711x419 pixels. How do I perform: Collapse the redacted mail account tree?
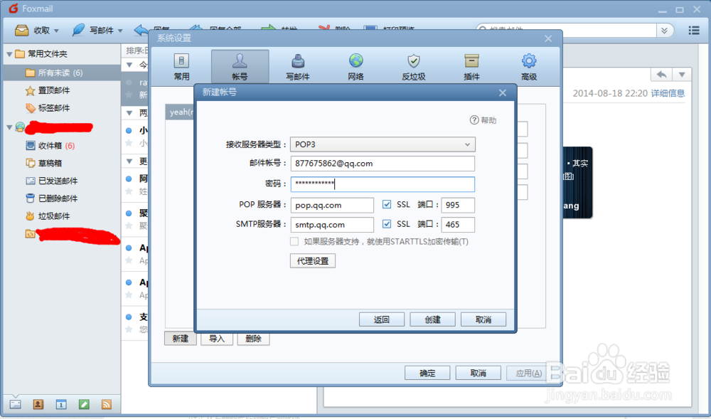(9, 127)
